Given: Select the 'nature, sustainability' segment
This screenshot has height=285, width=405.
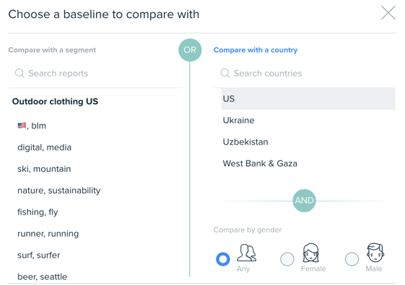Looking at the screenshot, I should (x=59, y=191).
